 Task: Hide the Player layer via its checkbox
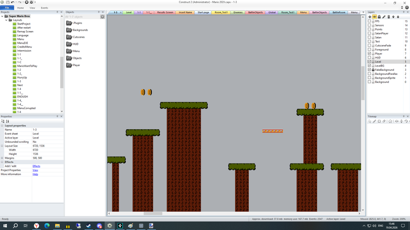pyautogui.click(x=370, y=53)
